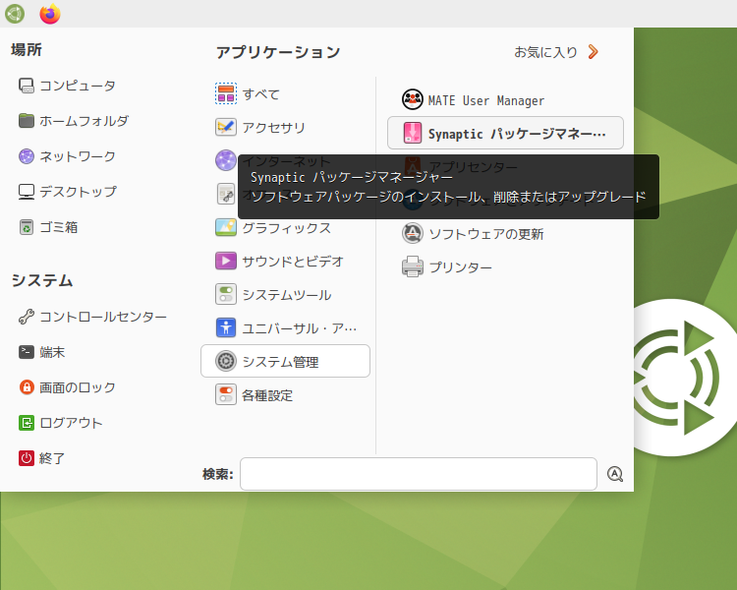Image resolution: width=737 pixels, height=590 pixels.
Task: Open the グラフィックス category
Action: 287,228
